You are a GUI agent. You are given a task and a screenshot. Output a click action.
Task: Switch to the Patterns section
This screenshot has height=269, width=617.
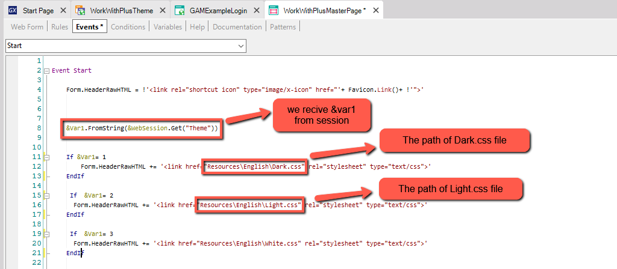283,26
